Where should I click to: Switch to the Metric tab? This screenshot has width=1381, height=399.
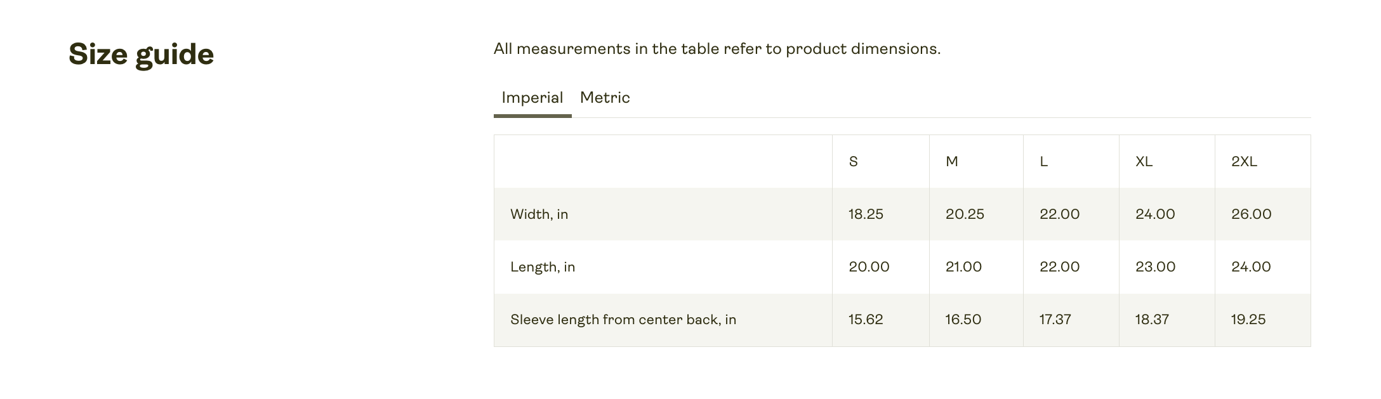[605, 98]
